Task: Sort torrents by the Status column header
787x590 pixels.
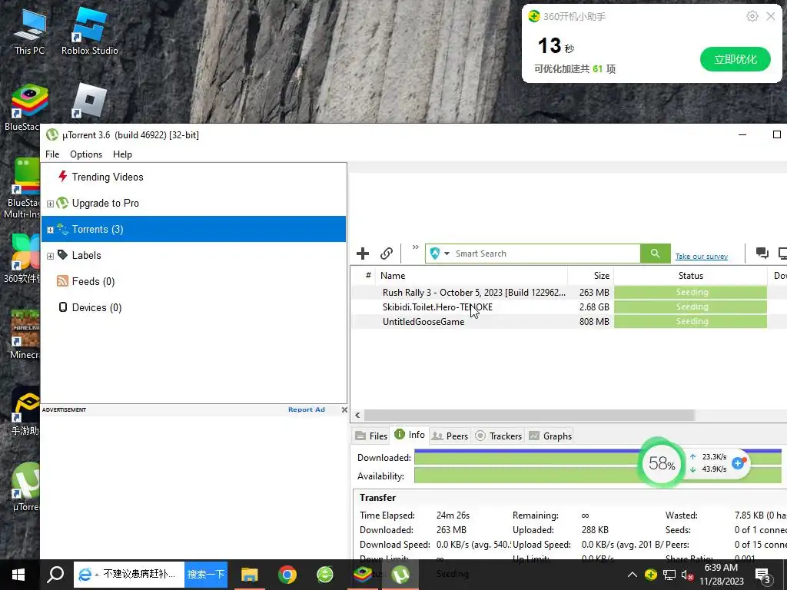Action: click(x=691, y=276)
